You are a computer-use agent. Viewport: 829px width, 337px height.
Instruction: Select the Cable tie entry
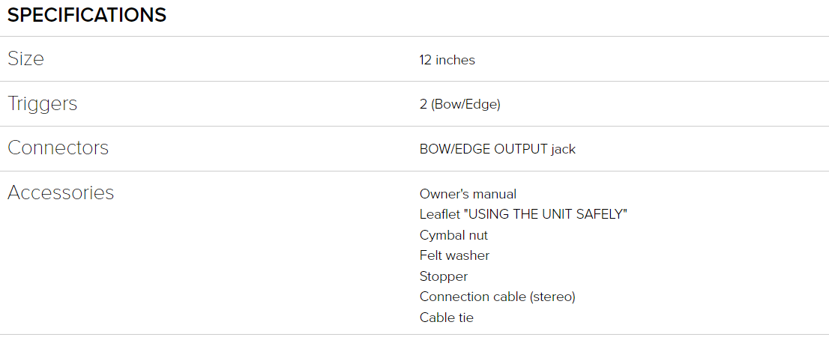click(446, 318)
